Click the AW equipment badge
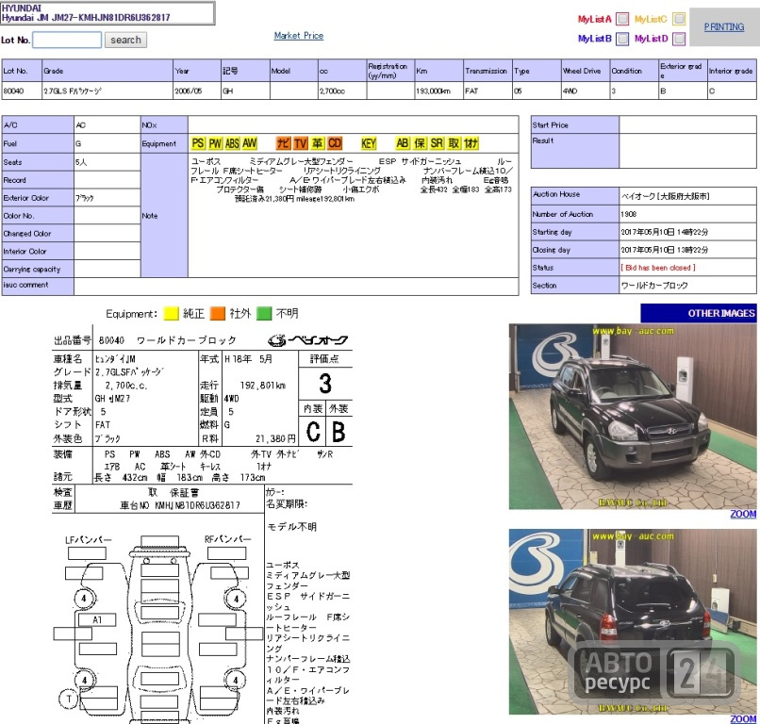The image size is (760, 724). 250,143
